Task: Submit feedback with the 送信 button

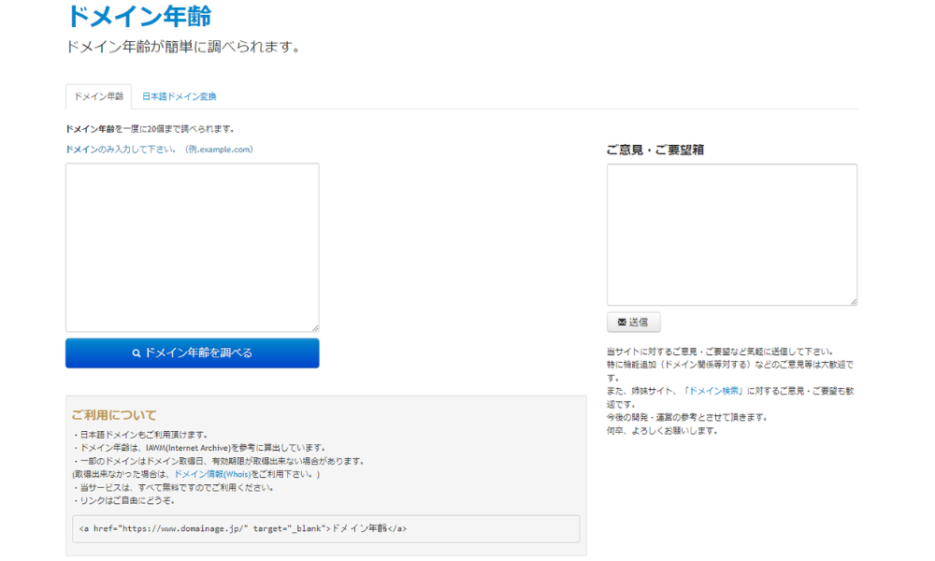Action: pyautogui.click(x=634, y=321)
